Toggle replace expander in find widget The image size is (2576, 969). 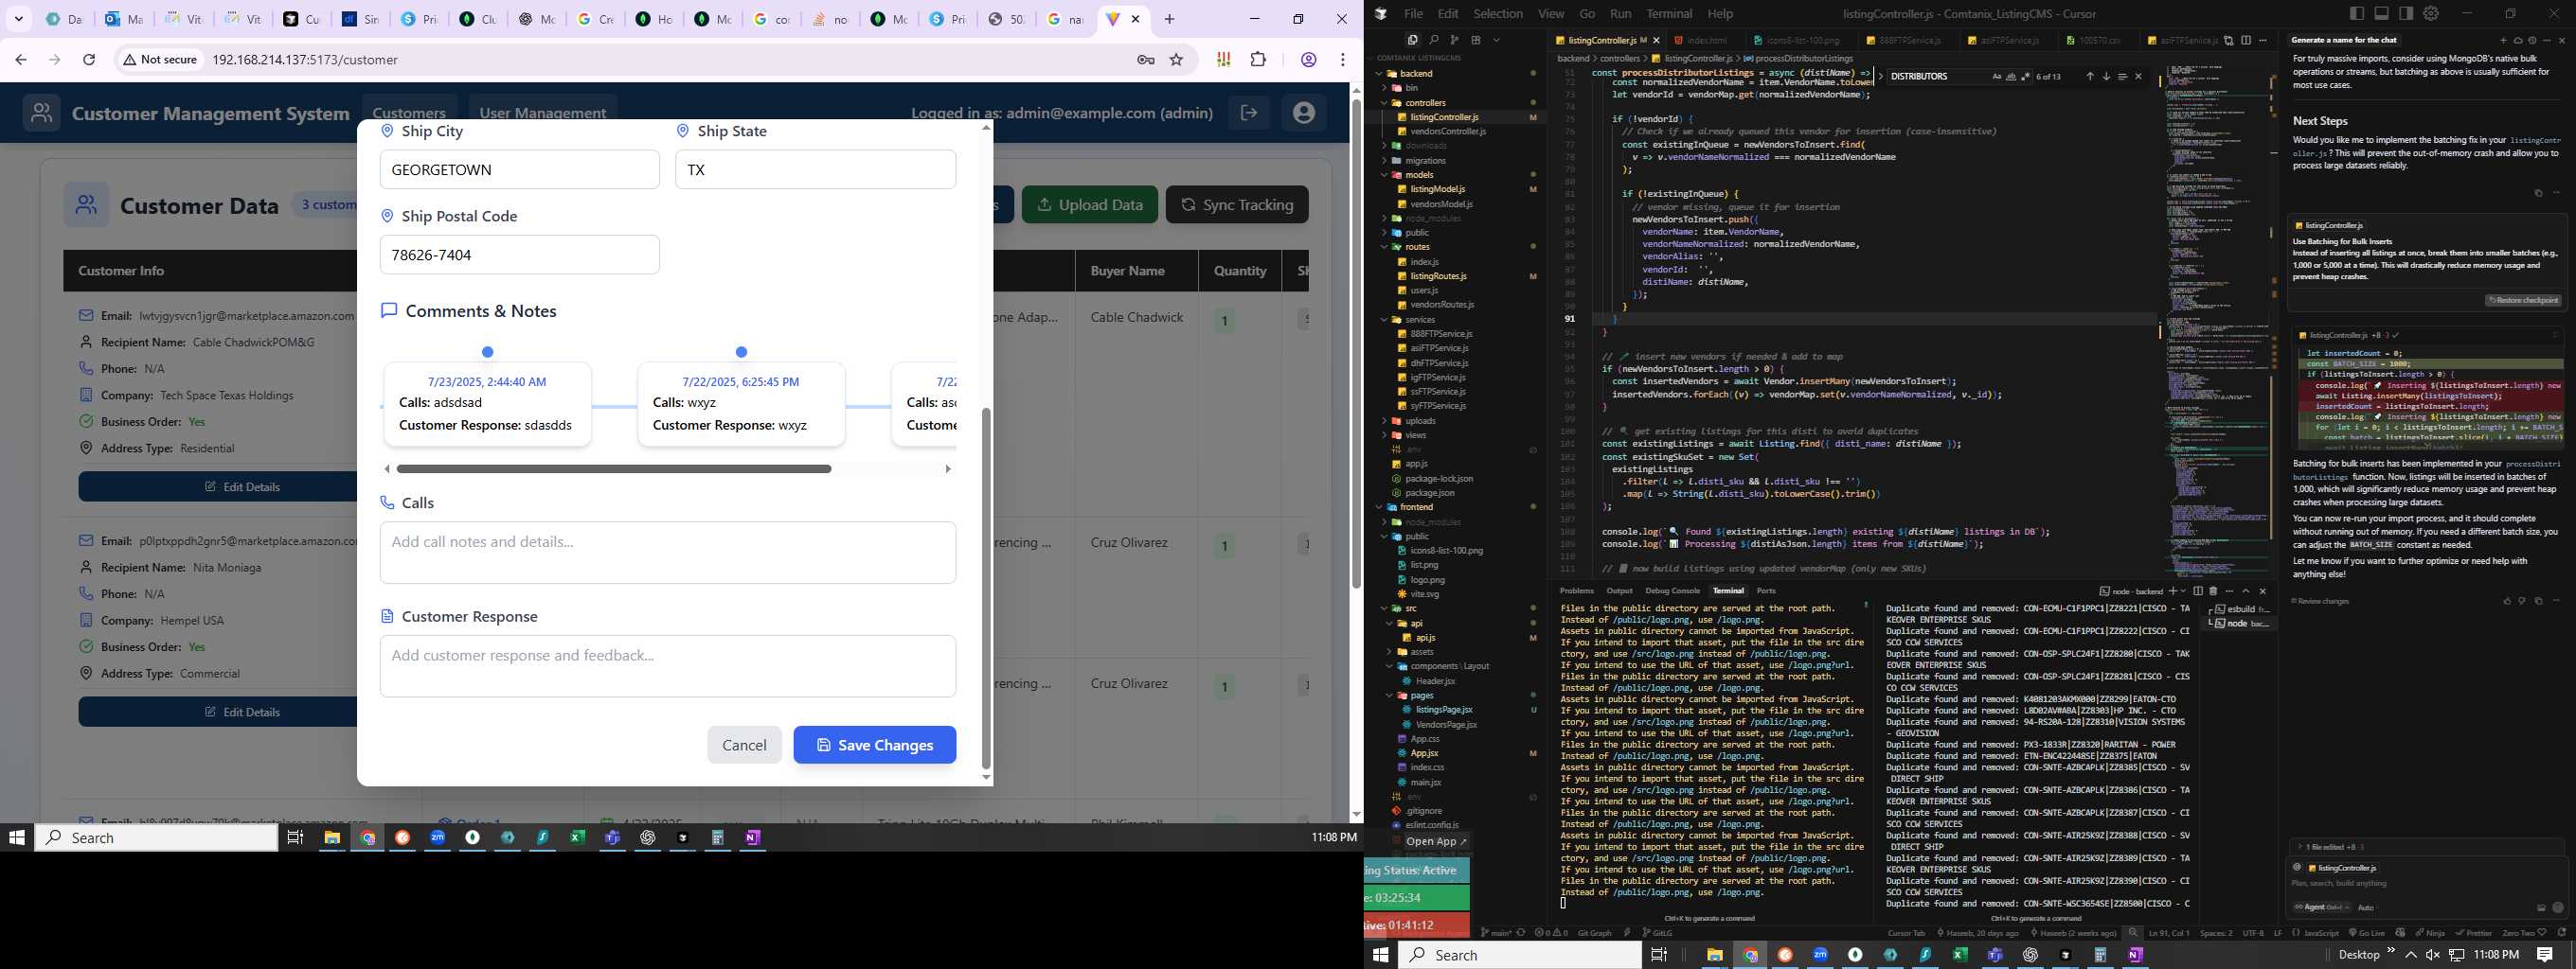[1880, 77]
